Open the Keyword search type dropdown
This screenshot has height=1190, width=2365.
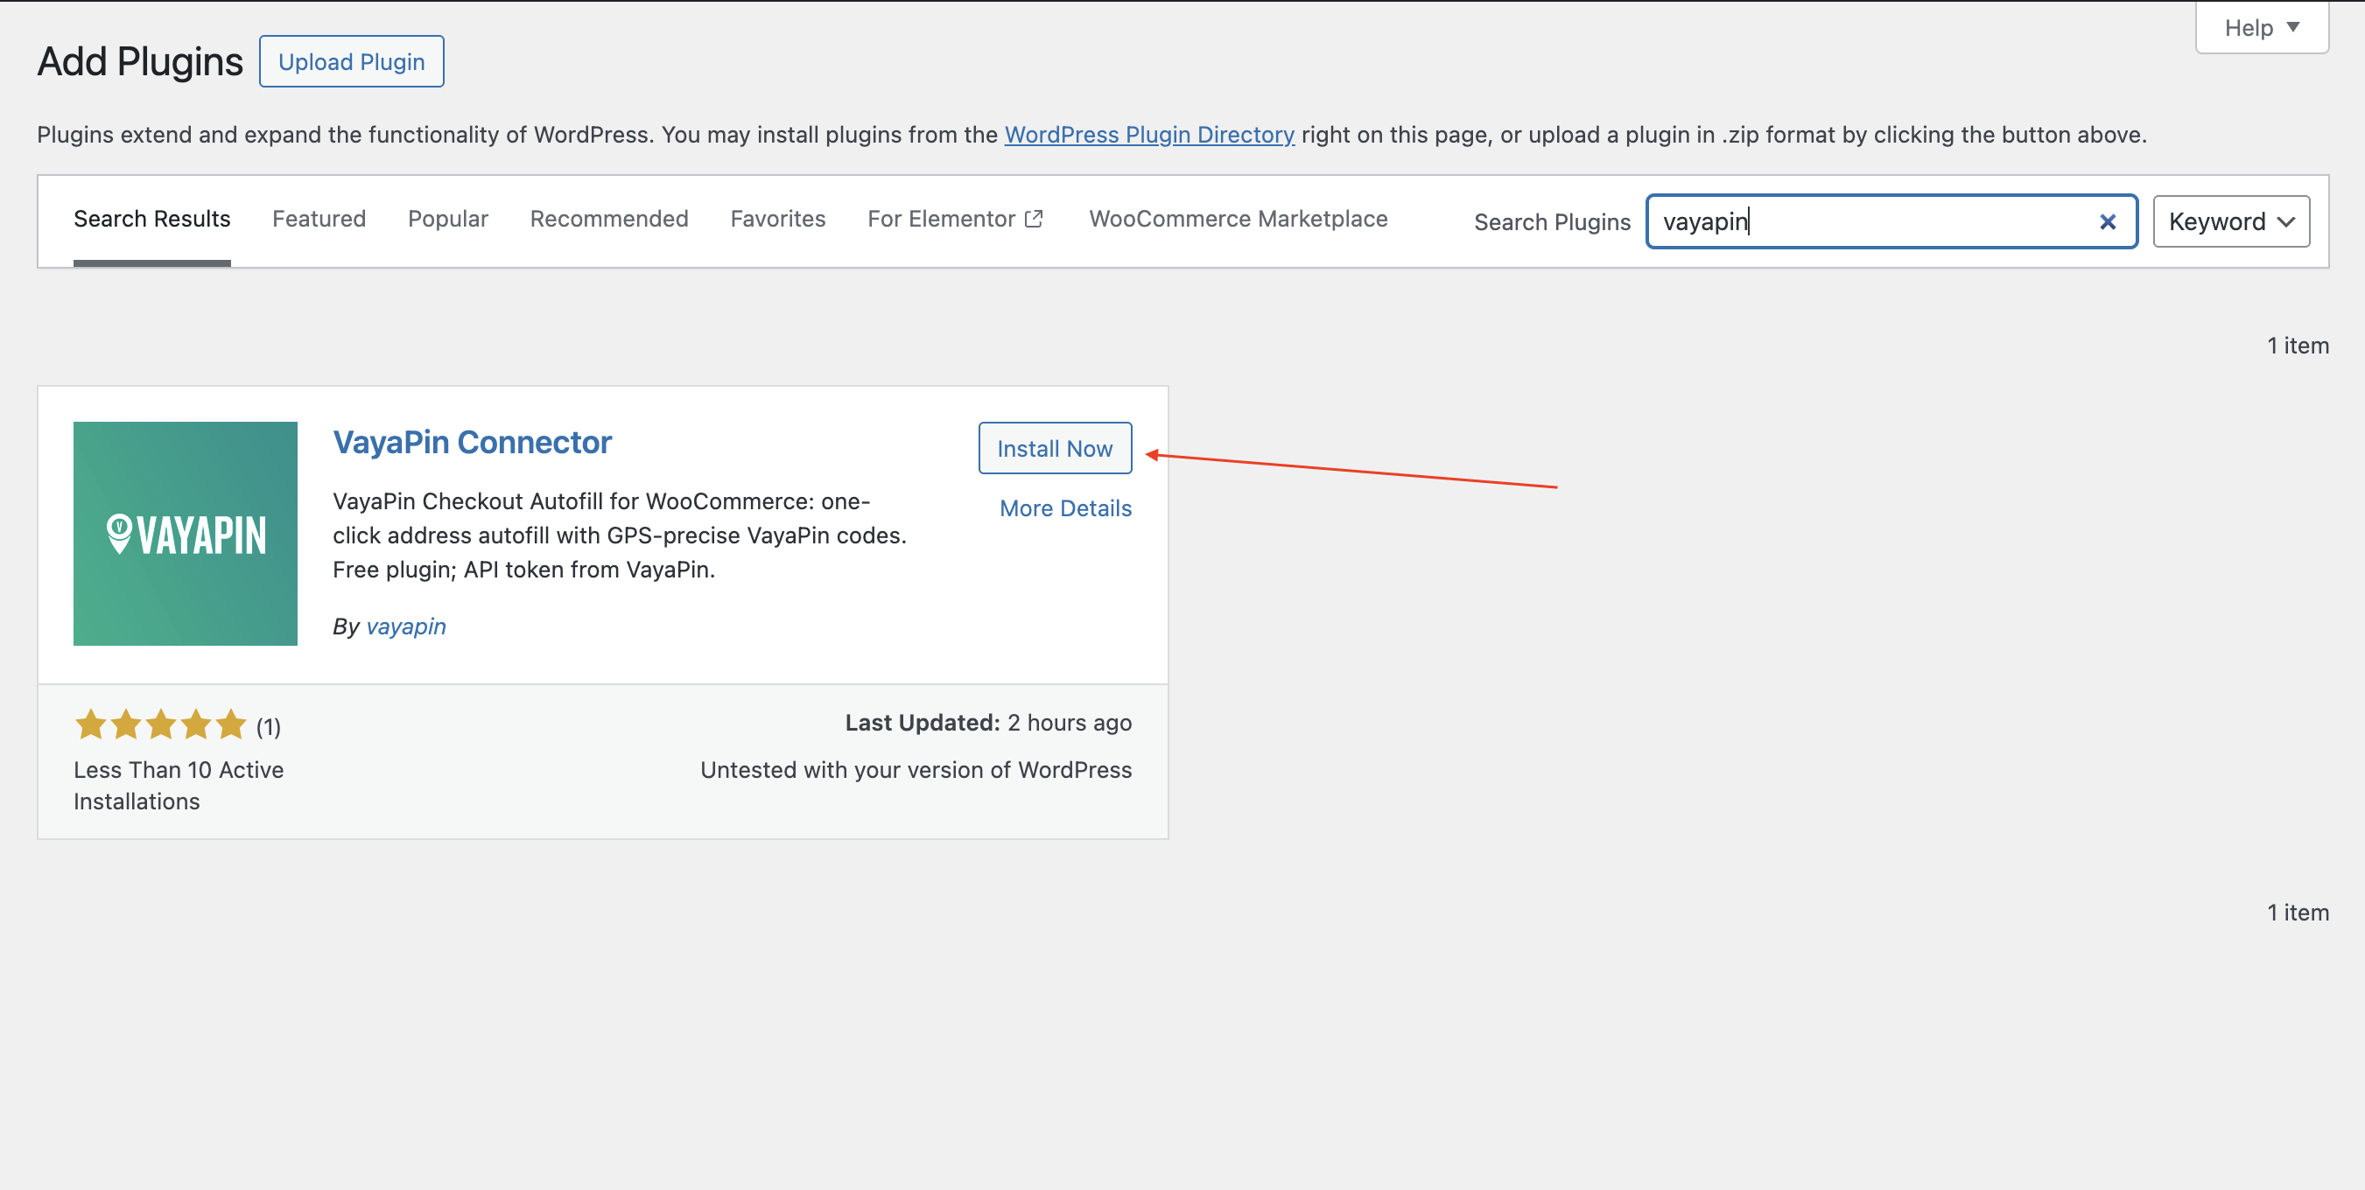2231,222
